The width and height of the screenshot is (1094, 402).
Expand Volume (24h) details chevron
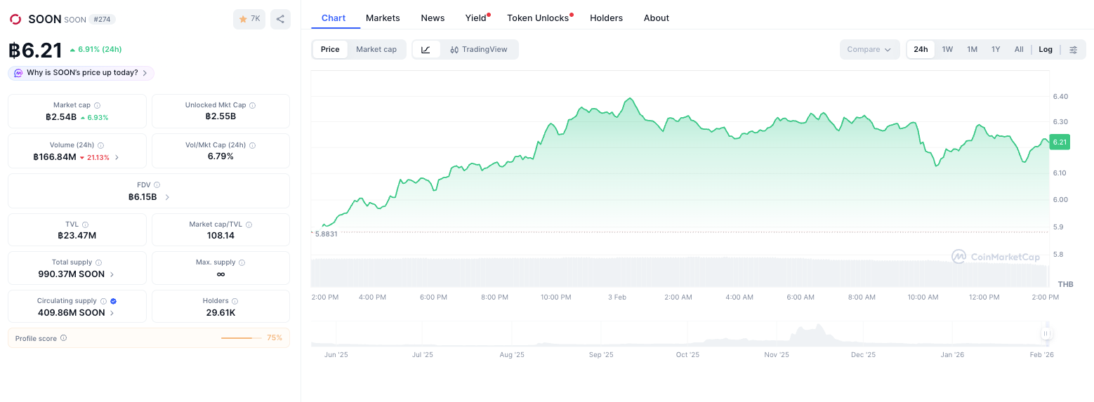pos(117,157)
